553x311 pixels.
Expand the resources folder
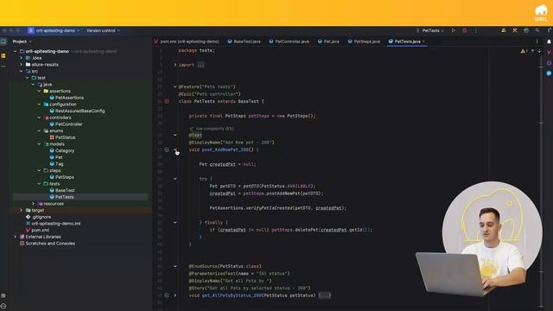click(33, 204)
